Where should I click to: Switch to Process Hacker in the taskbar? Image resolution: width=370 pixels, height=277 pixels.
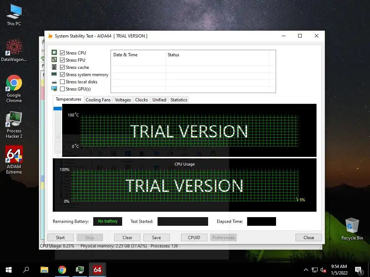pyautogui.click(x=80, y=270)
